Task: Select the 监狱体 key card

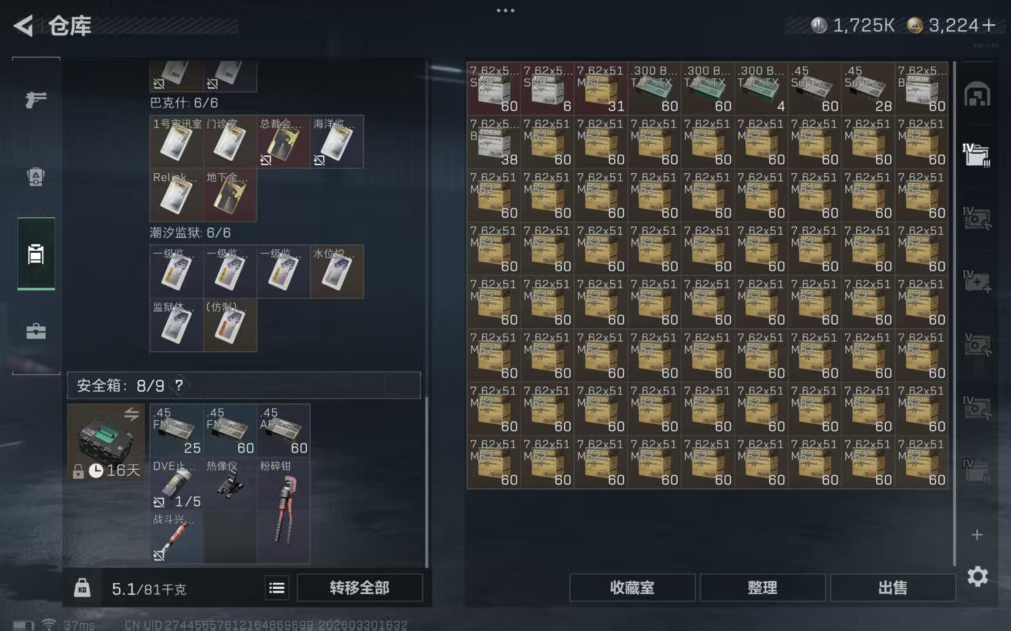Action: point(177,325)
